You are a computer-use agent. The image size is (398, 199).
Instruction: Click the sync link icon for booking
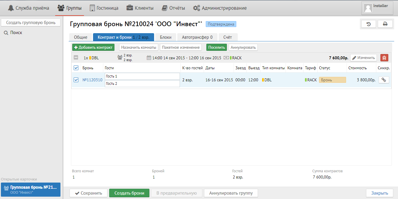click(x=384, y=80)
